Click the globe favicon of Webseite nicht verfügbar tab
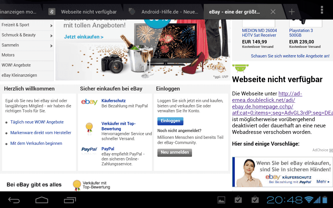The height and width of the screenshot is (208, 333). click(x=52, y=12)
